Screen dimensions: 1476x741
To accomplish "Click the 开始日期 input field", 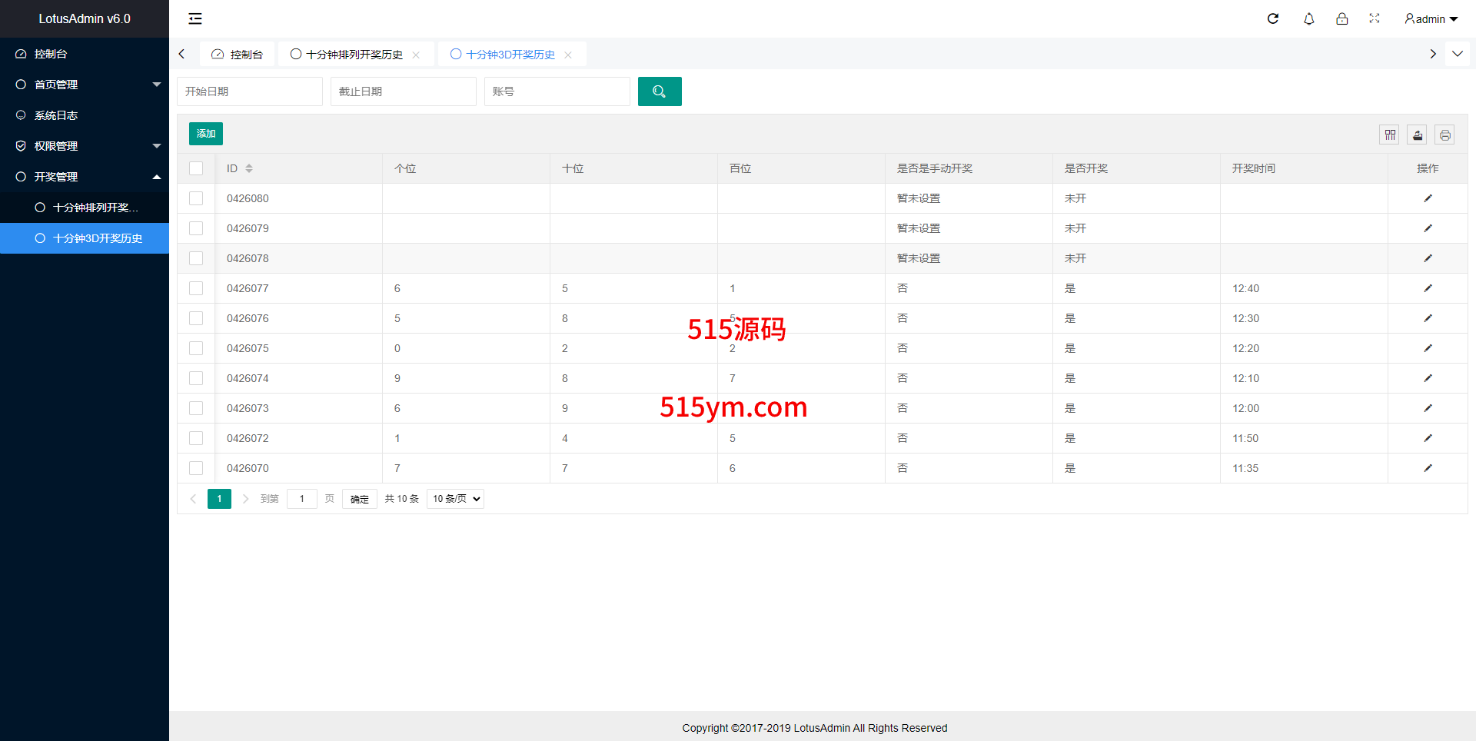I will [250, 91].
